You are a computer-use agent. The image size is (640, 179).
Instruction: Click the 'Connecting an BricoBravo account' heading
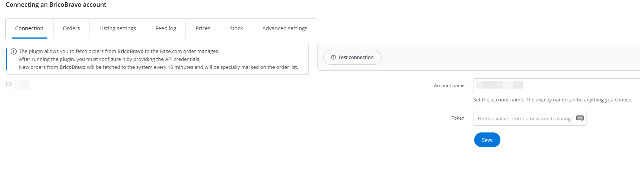coord(56,5)
